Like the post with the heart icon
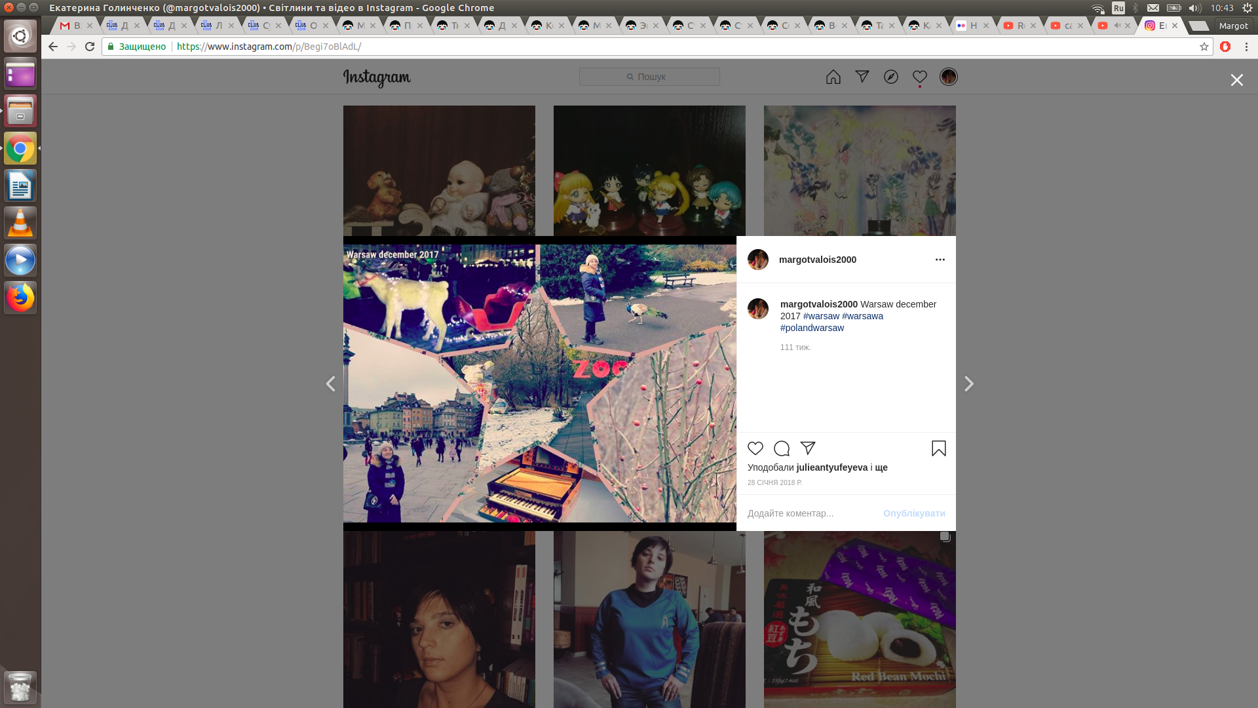This screenshot has width=1258, height=708. (x=755, y=448)
